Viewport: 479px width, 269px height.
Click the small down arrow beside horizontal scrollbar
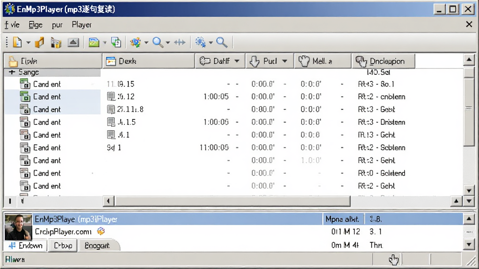pyautogui.click(x=469, y=201)
